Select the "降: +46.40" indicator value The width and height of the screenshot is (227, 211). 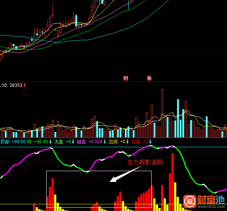(37, 142)
